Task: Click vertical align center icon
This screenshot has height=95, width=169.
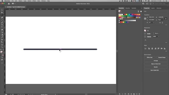Action: (x=162, y=49)
